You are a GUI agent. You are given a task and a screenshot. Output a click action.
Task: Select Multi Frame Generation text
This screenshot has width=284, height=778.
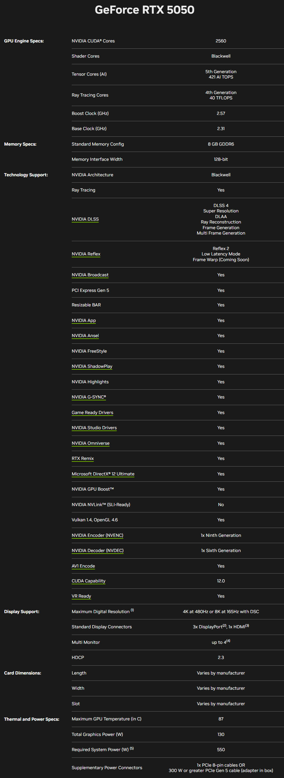tap(221, 233)
